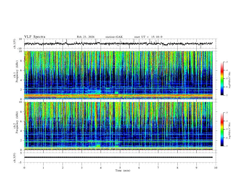Click the "2" kHz tick on ch.2 frequency axis
The height and width of the screenshot is (188, 243).
click(x=21, y=140)
